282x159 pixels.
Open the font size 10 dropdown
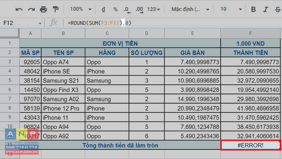[x=231, y=9]
